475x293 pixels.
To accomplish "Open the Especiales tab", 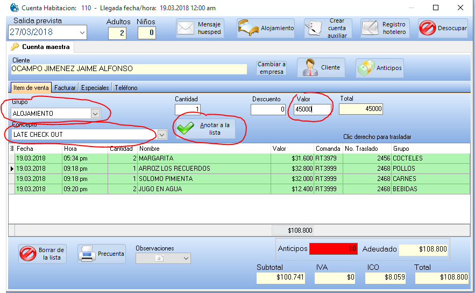I will [x=95, y=88].
